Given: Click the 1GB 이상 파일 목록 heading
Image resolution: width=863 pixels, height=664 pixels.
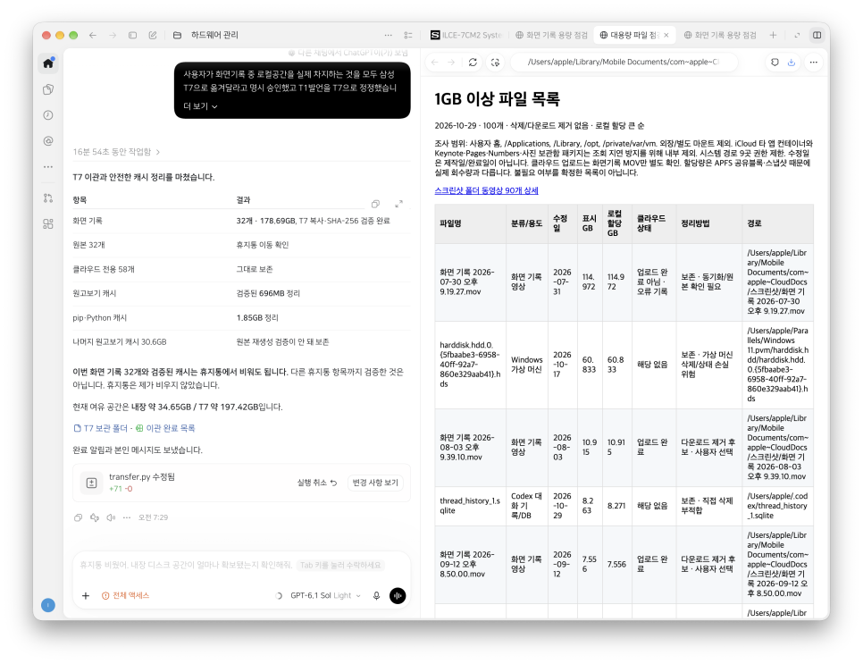Looking at the screenshot, I should [x=498, y=99].
